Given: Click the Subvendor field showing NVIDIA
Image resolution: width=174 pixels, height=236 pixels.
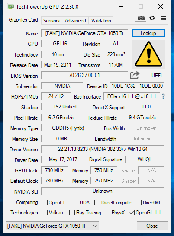Looking at the screenshot, I should (x=62, y=86).
